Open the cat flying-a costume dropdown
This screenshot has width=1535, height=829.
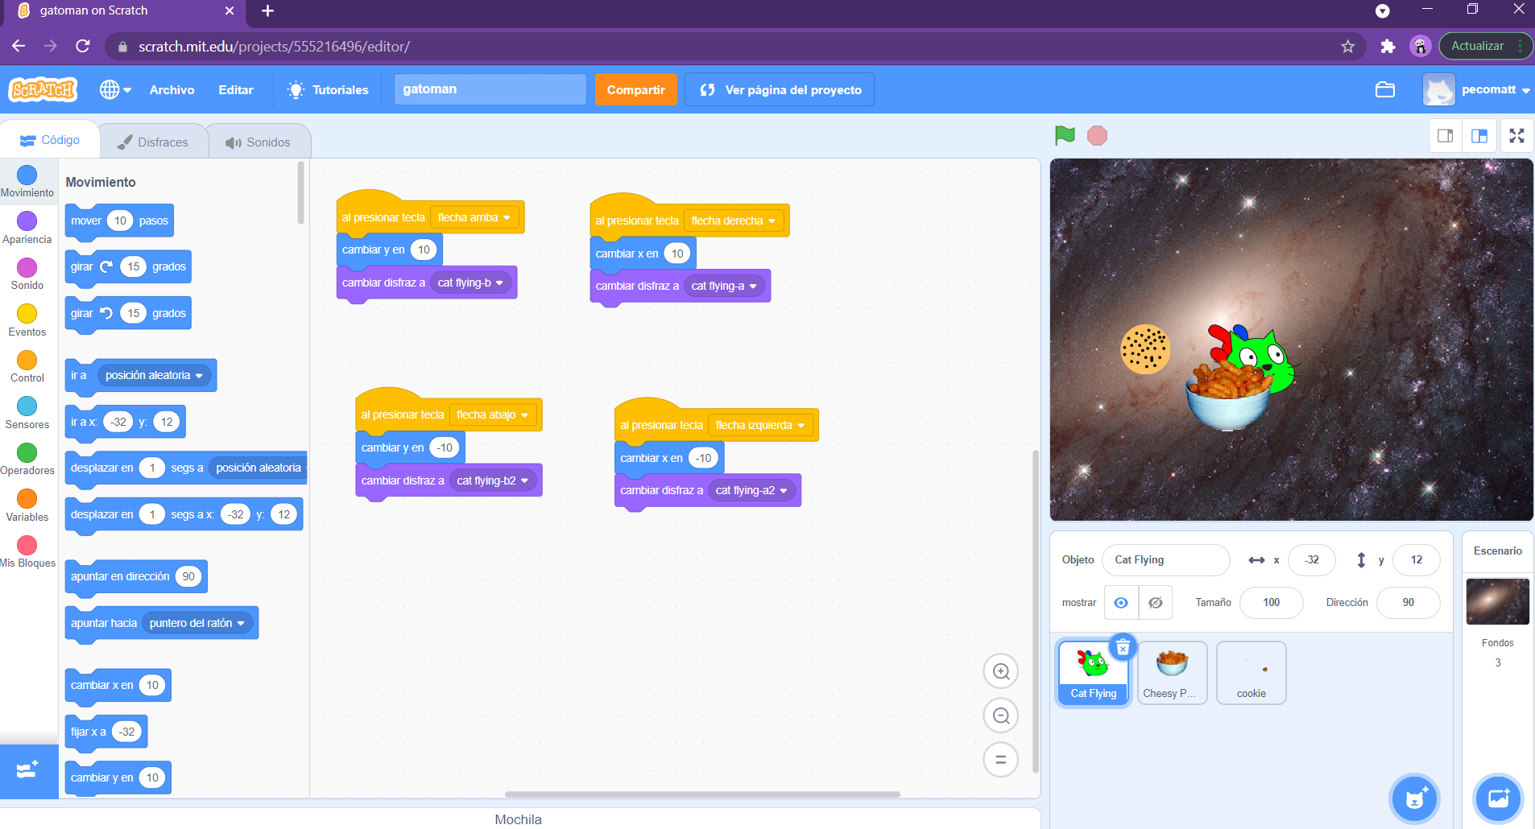click(x=725, y=286)
